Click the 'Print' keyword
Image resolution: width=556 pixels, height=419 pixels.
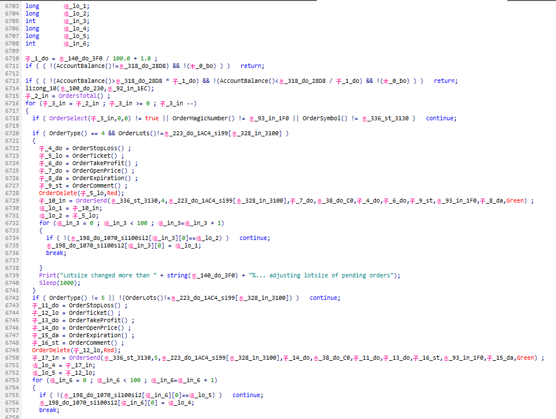[x=48, y=276]
